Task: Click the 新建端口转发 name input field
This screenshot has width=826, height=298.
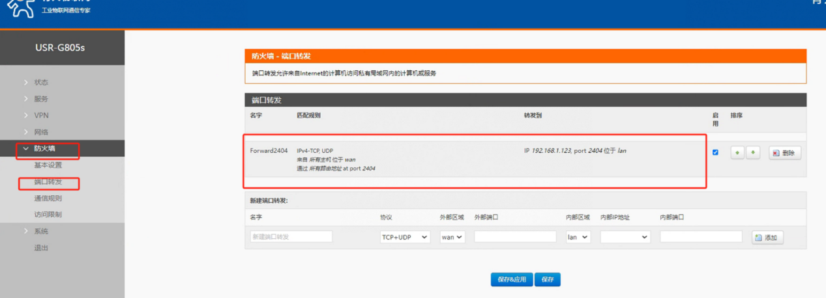Action: (x=291, y=237)
